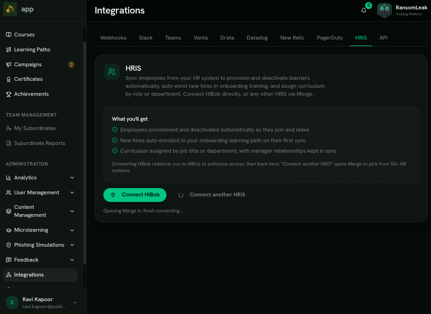Screen dimensions: 431x314
Task: Switch to the Teams tab
Action: tap(173, 38)
